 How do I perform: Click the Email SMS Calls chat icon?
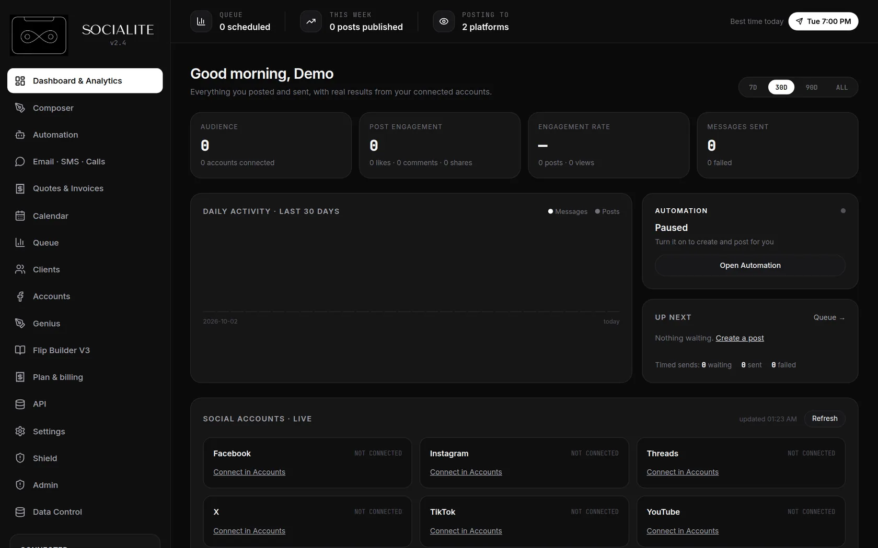tap(20, 162)
